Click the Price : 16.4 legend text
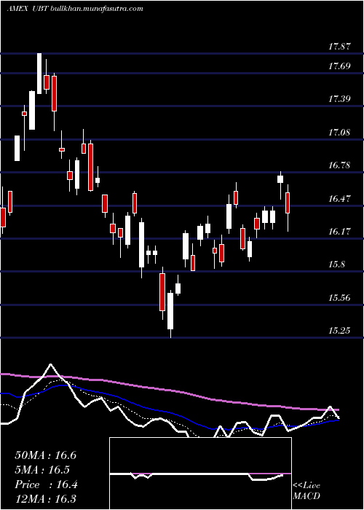Screen dimensions: 364x510 (46, 484)
